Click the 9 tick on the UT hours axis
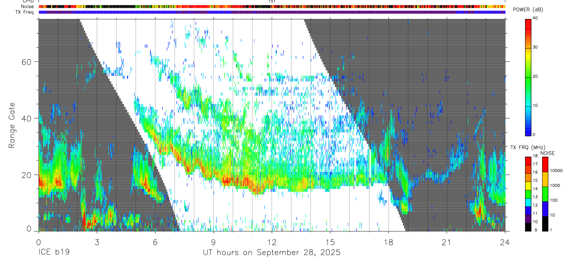Image resolution: width=568 pixels, height=262 pixels. tap(213, 243)
